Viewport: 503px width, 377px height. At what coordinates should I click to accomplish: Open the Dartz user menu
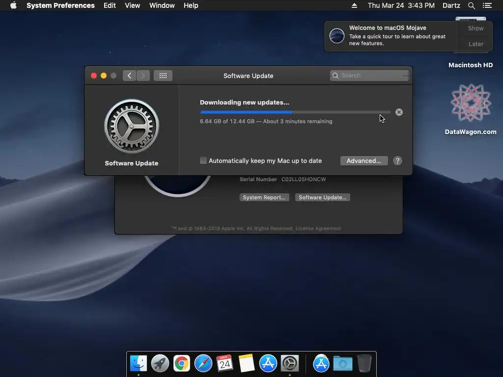pyautogui.click(x=451, y=5)
